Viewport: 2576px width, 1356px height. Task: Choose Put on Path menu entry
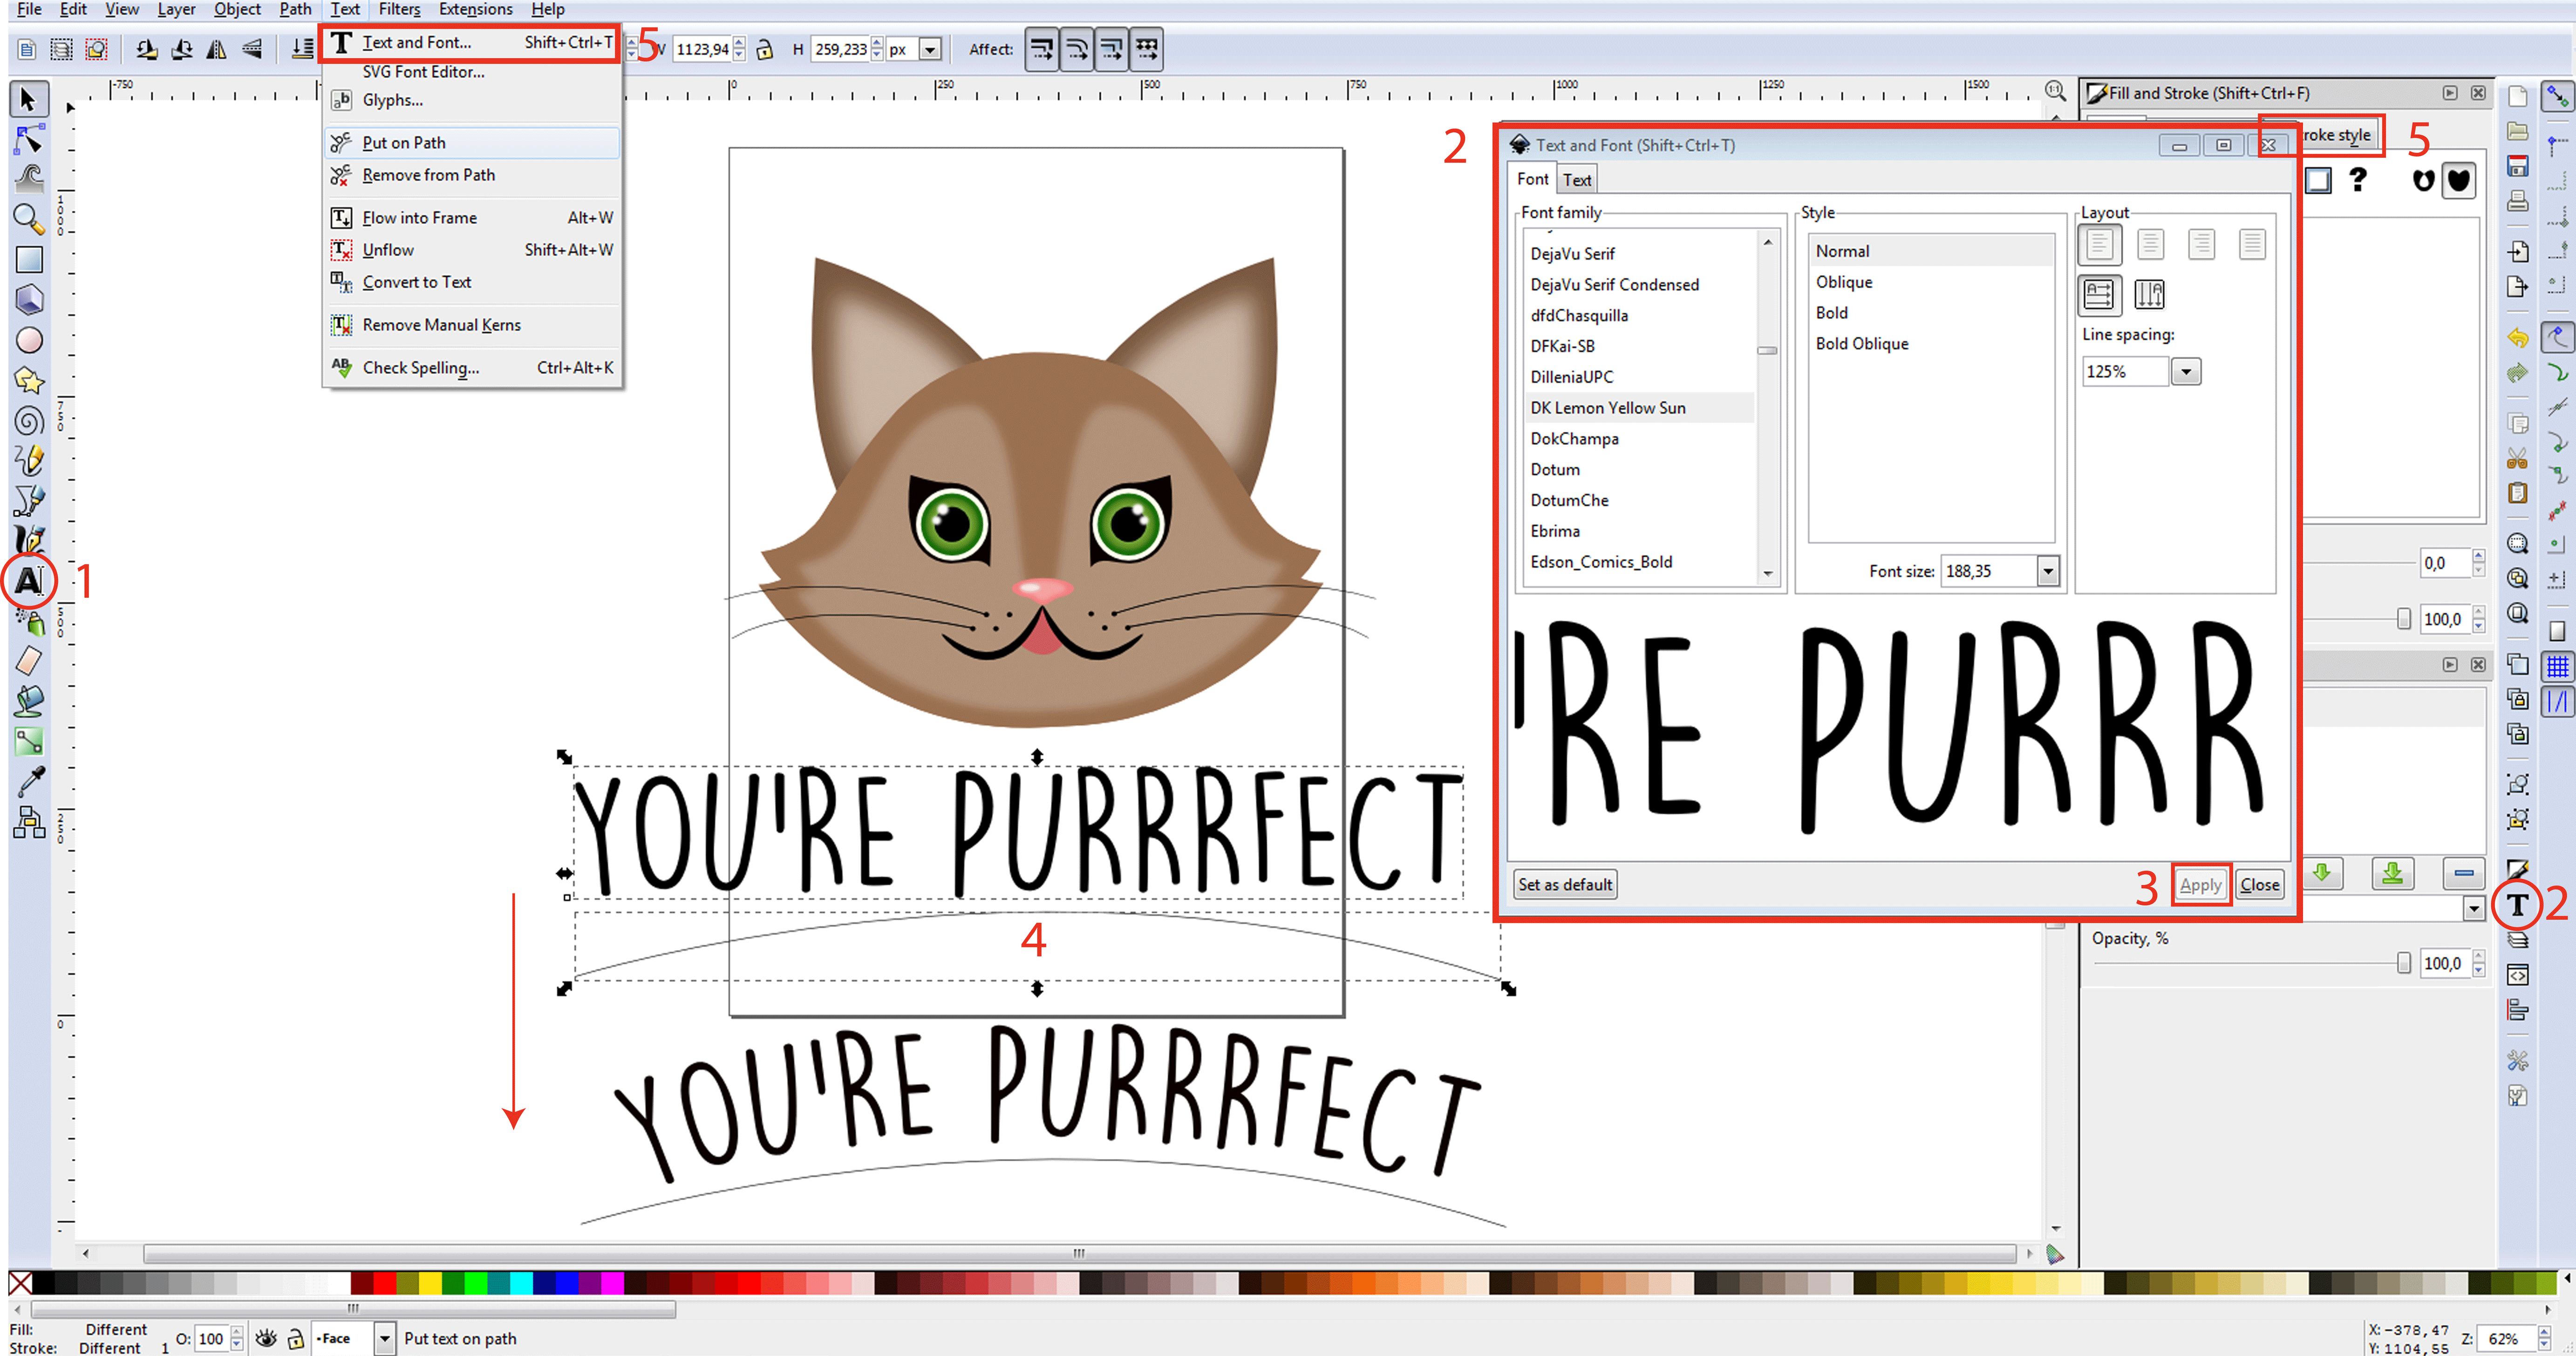click(404, 143)
